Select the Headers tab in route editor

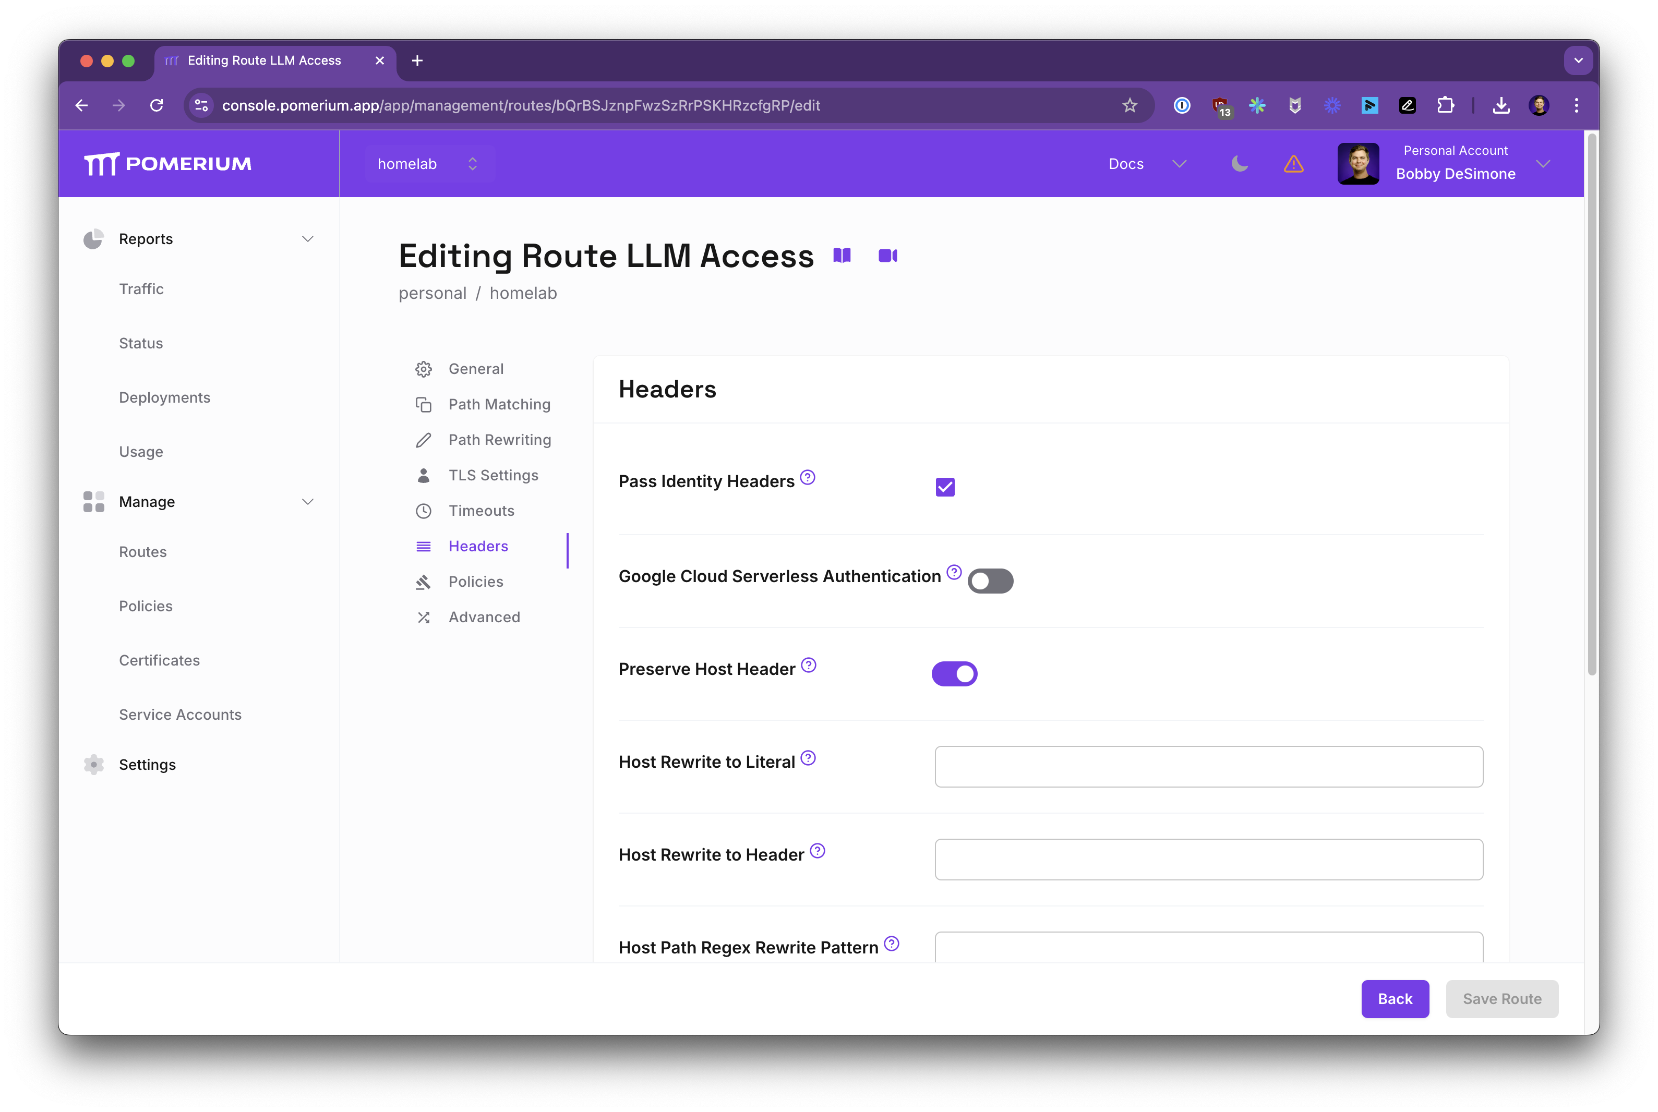(x=478, y=545)
